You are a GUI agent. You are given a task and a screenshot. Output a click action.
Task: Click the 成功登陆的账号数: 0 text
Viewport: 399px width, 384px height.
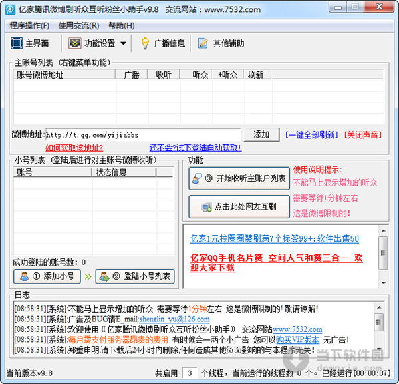tap(49, 262)
